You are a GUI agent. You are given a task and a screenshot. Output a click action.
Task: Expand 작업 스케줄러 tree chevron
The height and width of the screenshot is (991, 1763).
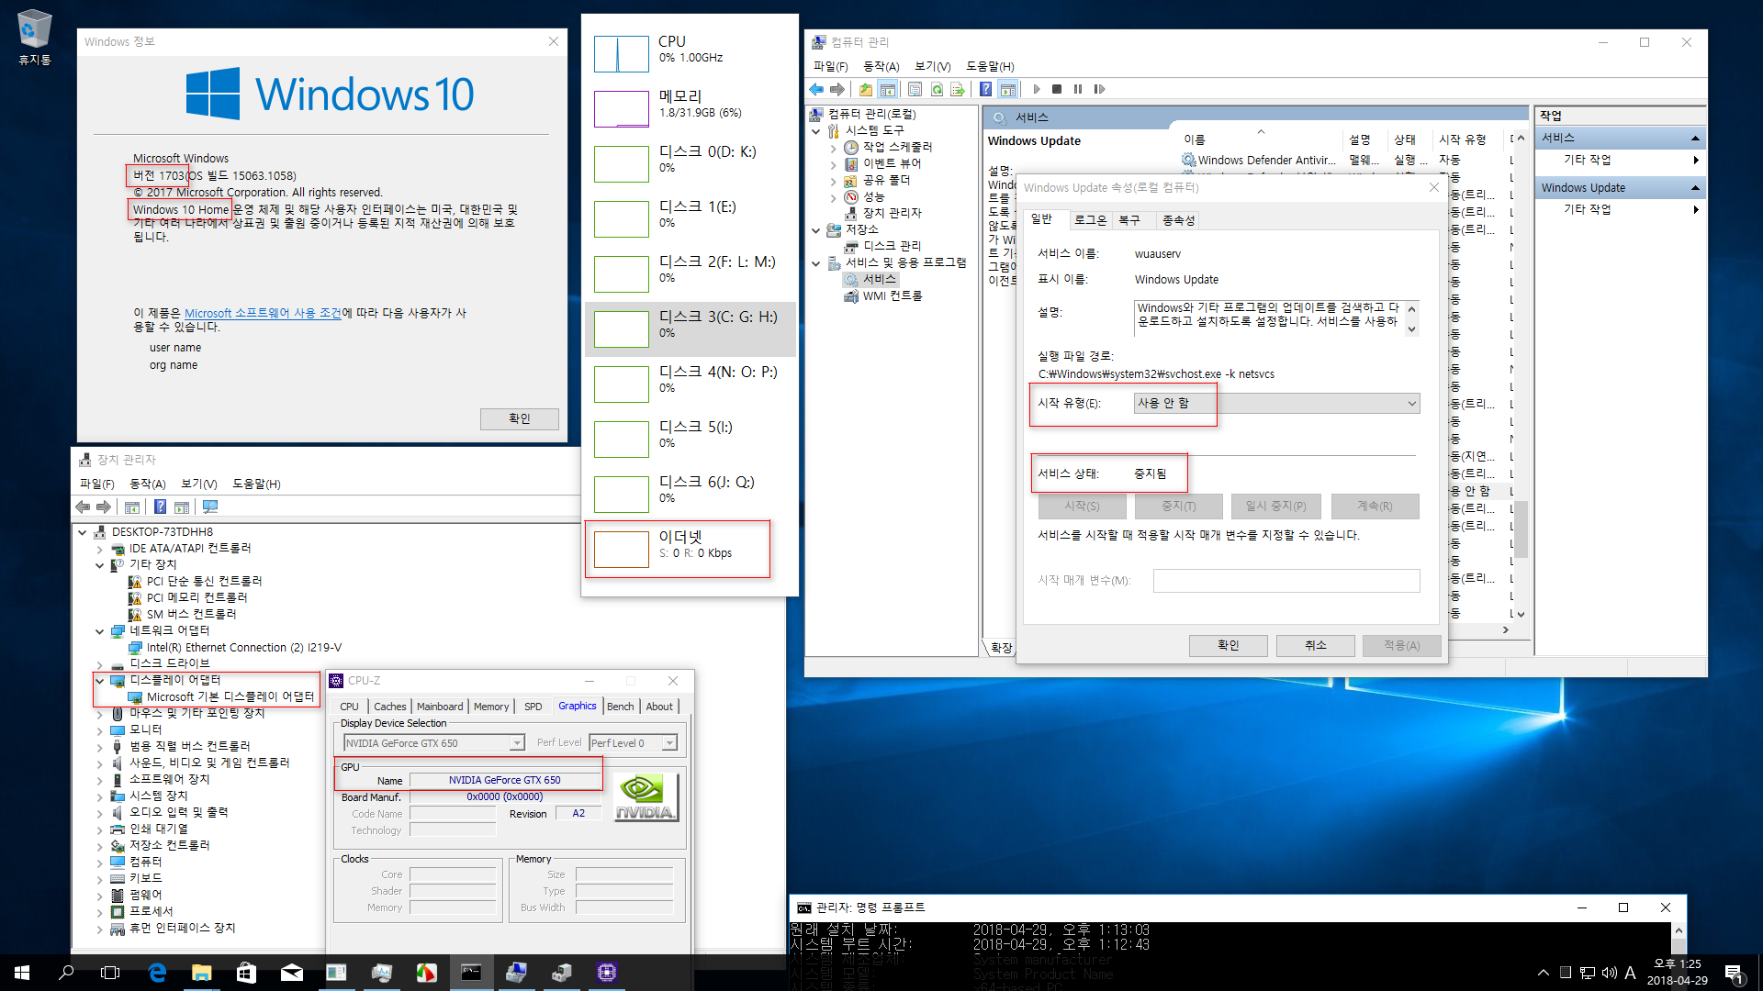click(x=833, y=148)
